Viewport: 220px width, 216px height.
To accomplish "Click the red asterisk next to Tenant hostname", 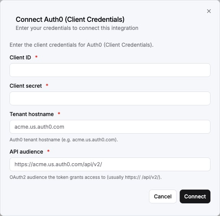I will click(x=59, y=113).
